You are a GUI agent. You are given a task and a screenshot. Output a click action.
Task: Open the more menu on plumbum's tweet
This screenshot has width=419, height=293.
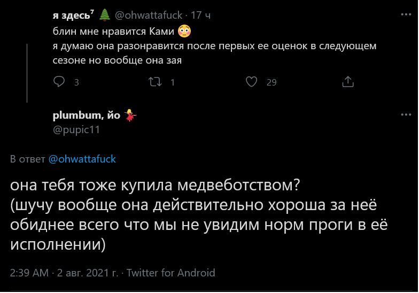point(406,115)
